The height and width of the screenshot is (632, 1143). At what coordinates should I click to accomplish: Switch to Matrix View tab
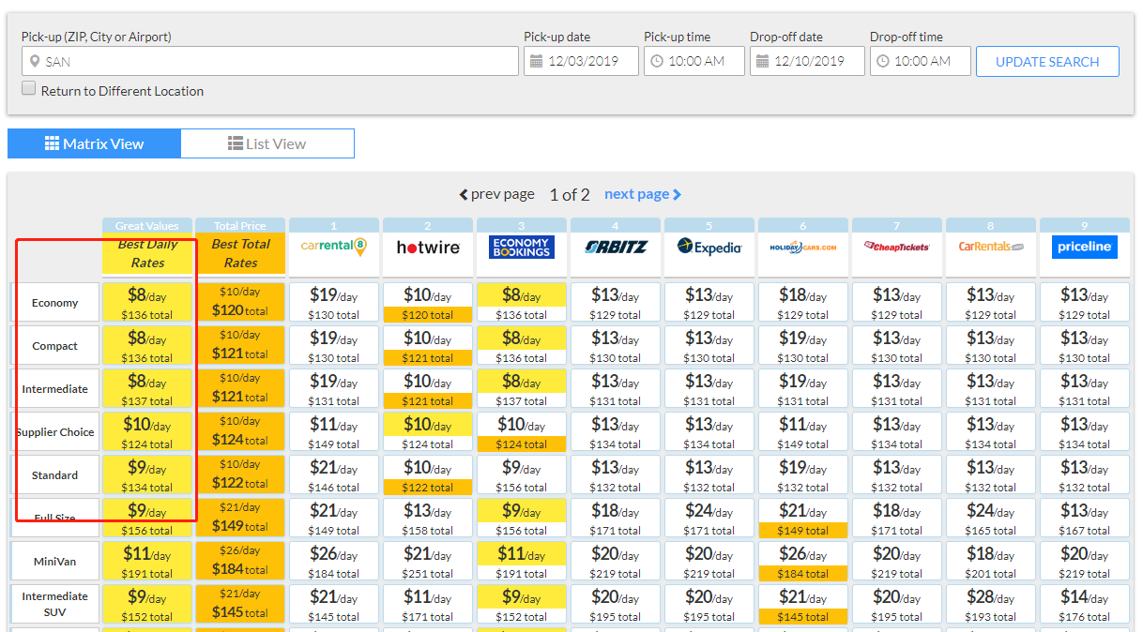click(94, 143)
